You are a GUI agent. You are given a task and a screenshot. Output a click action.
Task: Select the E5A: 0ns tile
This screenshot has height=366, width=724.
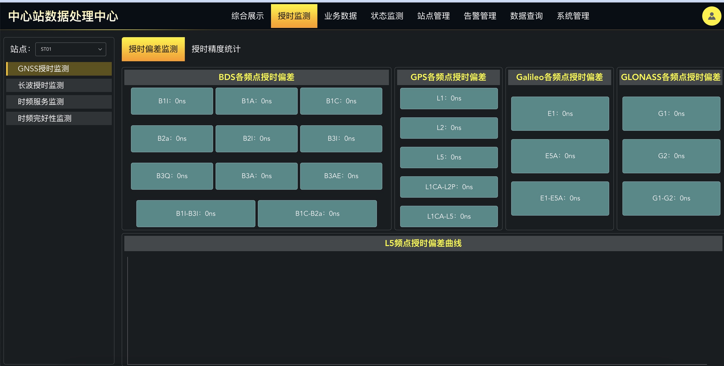click(x=560, y=156)
